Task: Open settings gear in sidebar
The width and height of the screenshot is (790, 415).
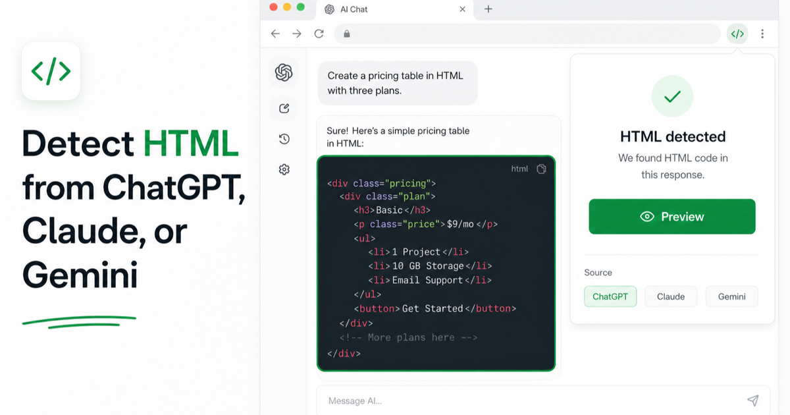Action: point(284,169)
